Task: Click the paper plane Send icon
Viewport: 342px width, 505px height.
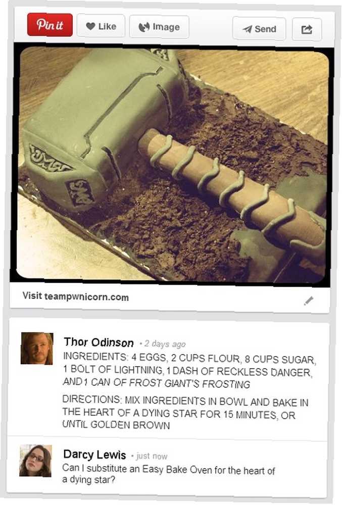Action: (x=248, y=29)
